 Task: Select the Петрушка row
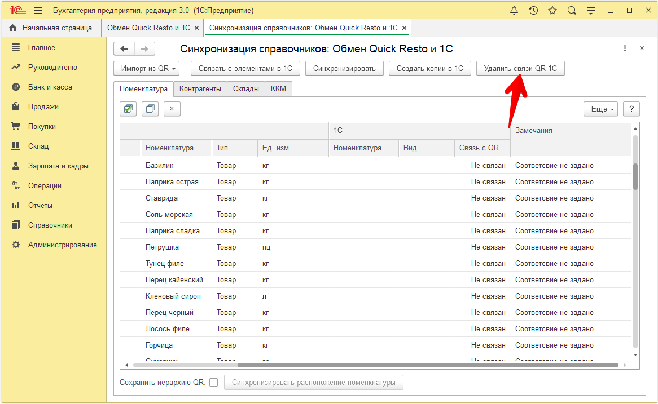pos(376,247)
